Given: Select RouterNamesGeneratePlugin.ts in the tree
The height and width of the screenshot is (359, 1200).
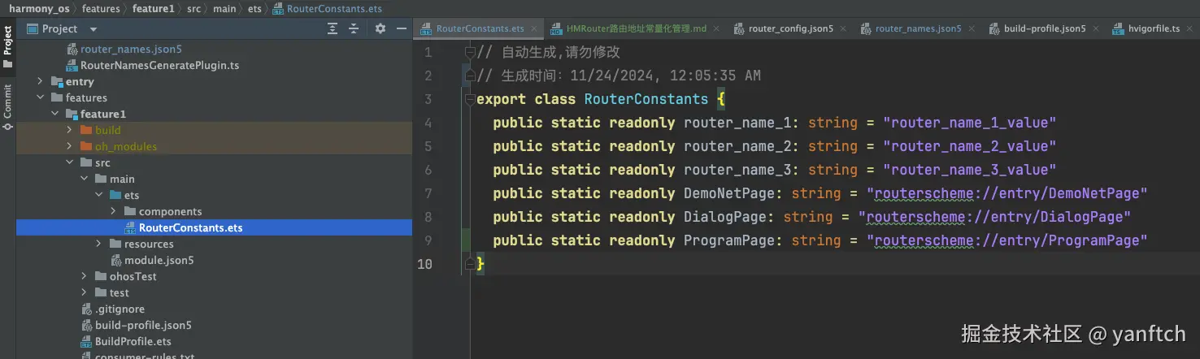Looking at the screenshot, I should click(159, 65).
